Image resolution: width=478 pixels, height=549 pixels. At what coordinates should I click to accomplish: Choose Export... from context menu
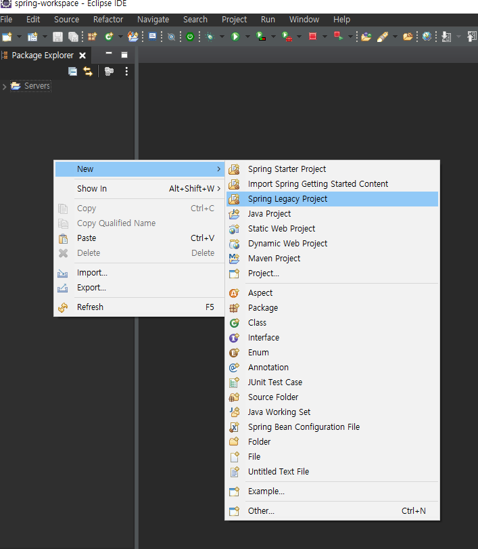click(x=139, y=288)
